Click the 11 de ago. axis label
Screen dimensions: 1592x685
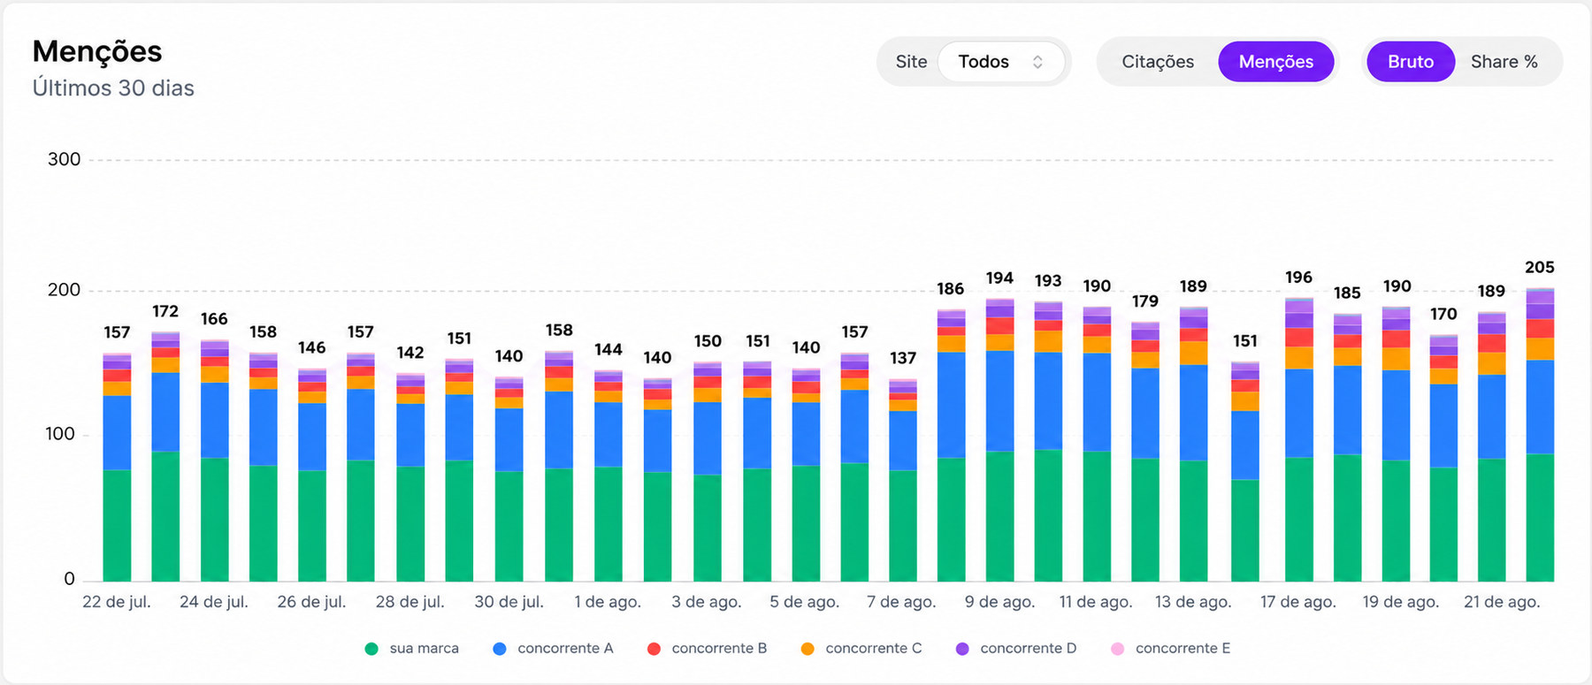[x=1096, y=602]
